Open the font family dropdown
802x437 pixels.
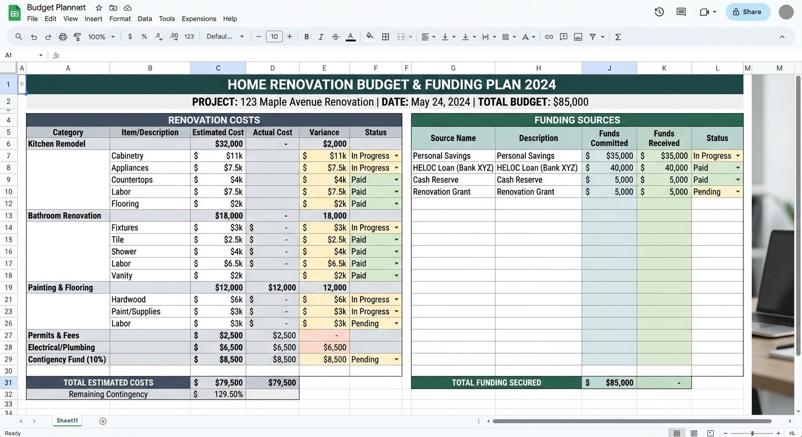(x=226, y=36)
